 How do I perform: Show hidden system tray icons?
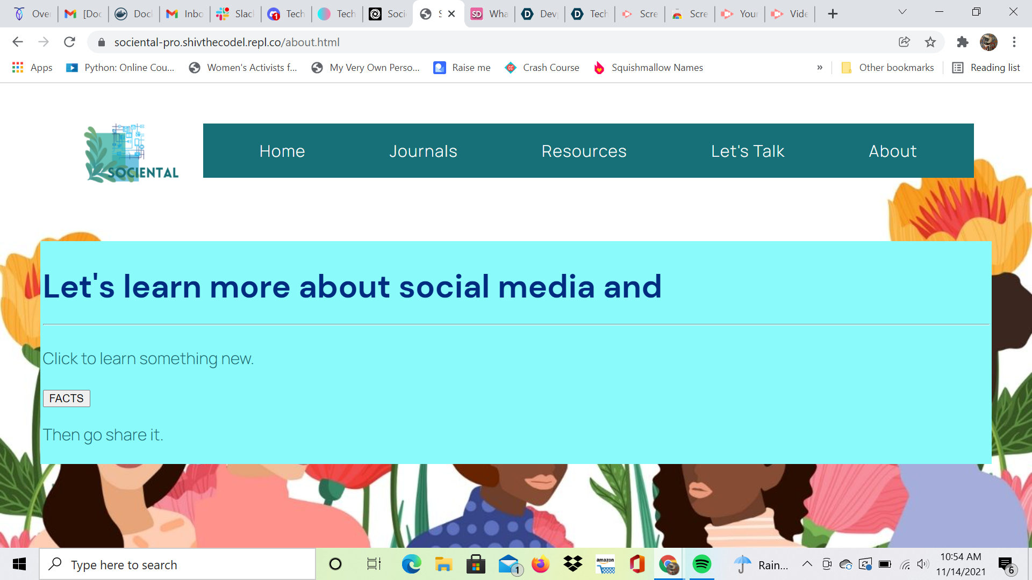[x=807, y=564]
